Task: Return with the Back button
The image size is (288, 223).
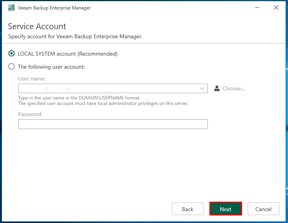Action: [x=188, y=209]
